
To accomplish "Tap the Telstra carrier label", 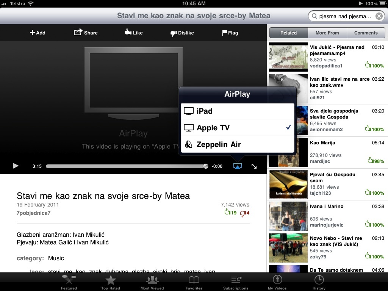I will [17, 4].
